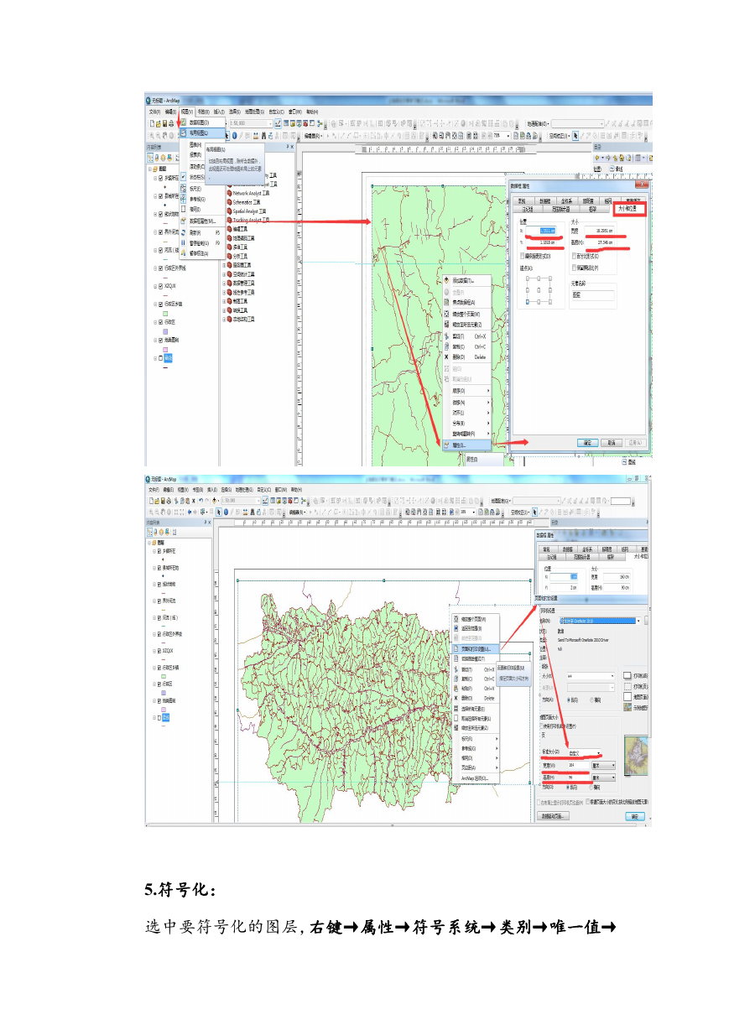Viewport: 729px width, 1030px height.
Task: Select List By Drawing Order icon in upper table of contents
Action: tap(150, 157)
